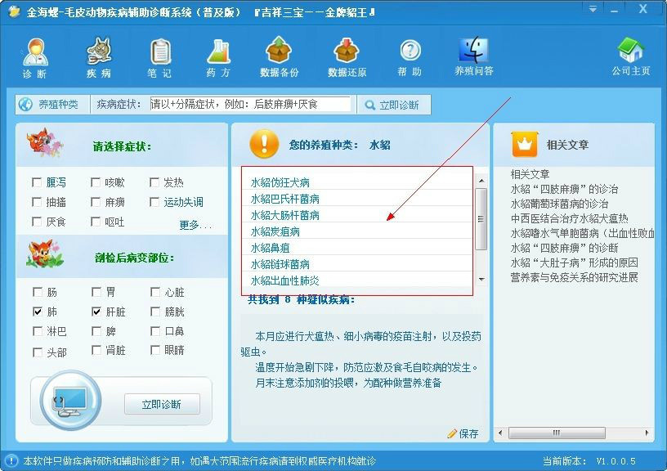Image resolution: width=667 pixels, height=471 pixels.
Task: Select the 疾病 (Disease) toolbar icon
Action: 99,57
